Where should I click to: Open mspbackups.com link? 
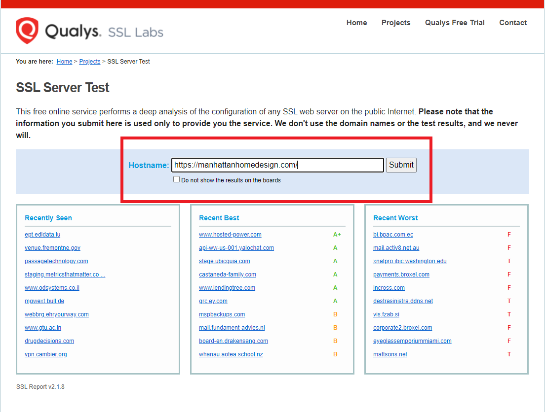[222, 314]
